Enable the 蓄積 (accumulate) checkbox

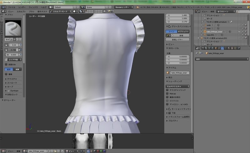(6, 74)
